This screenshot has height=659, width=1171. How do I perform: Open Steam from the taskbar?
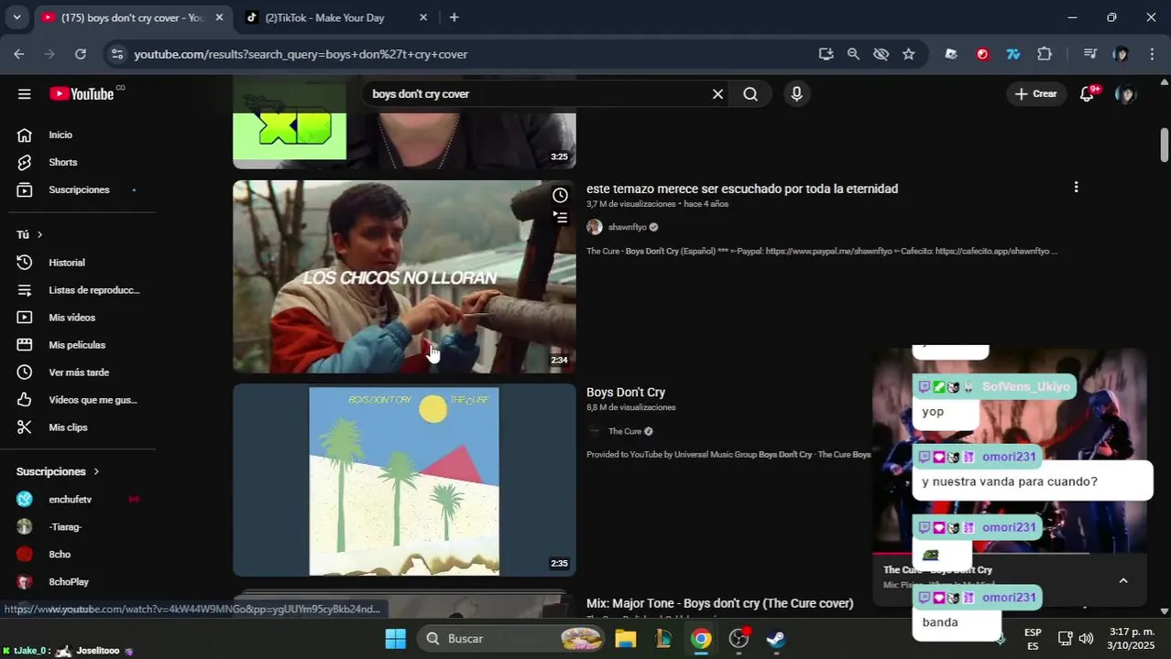[776, 638]
